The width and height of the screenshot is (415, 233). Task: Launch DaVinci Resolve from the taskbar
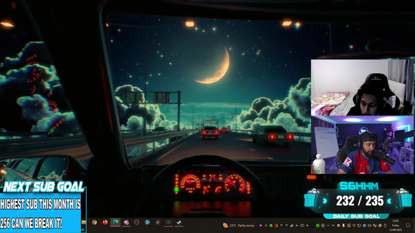158,222
